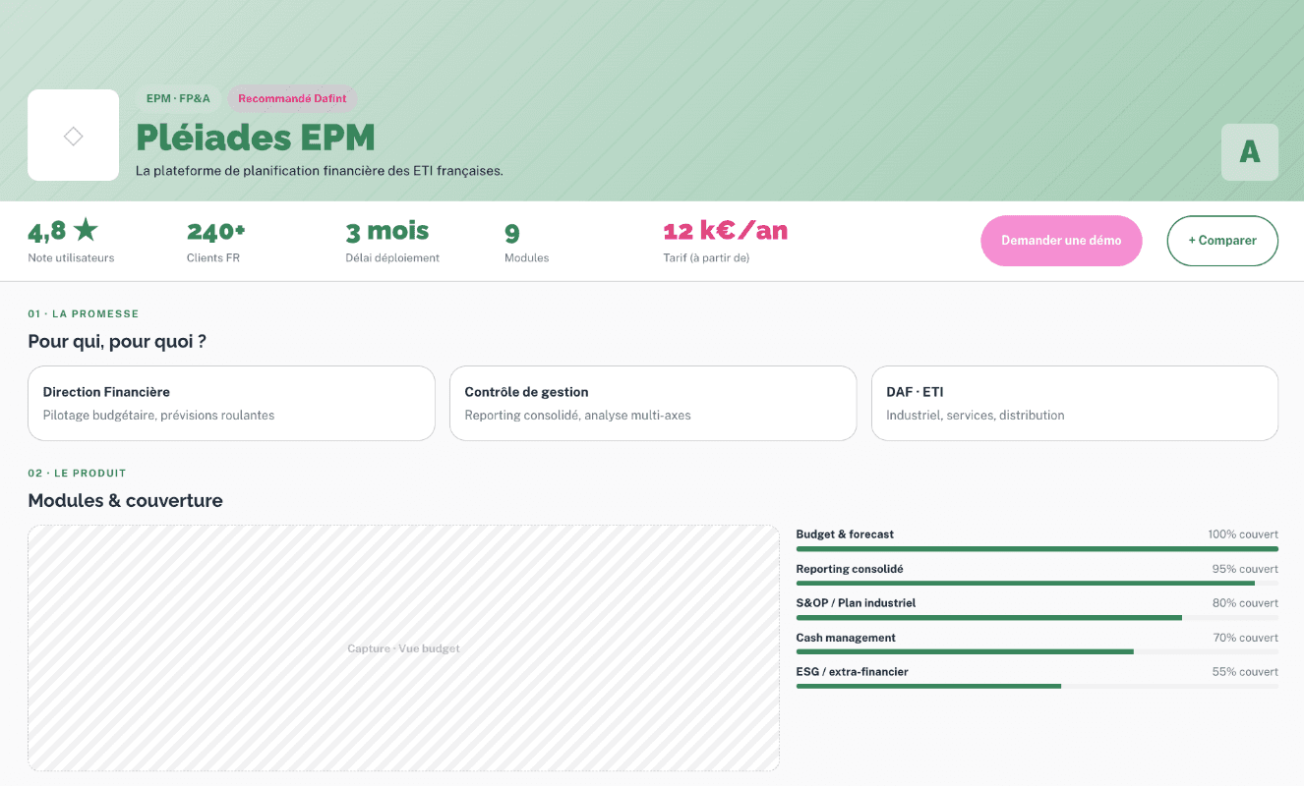Image resolution: width=1304 pixels, height=786 pixels.
Task: Click the Cash management module label
Action: 846,638
